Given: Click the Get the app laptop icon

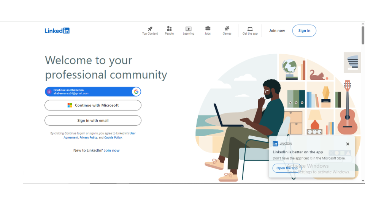Looking at the screenshot, I should 250,29.
